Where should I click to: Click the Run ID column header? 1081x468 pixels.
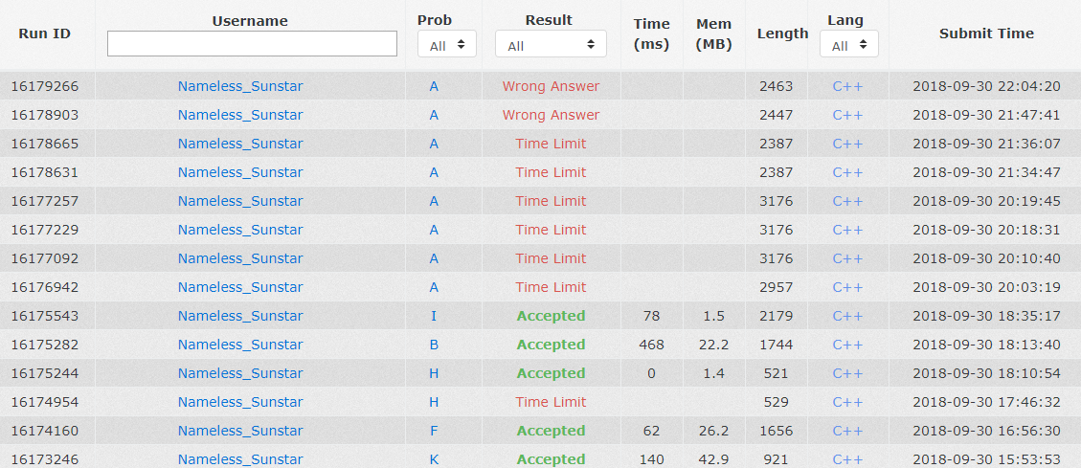pos(44,33)
